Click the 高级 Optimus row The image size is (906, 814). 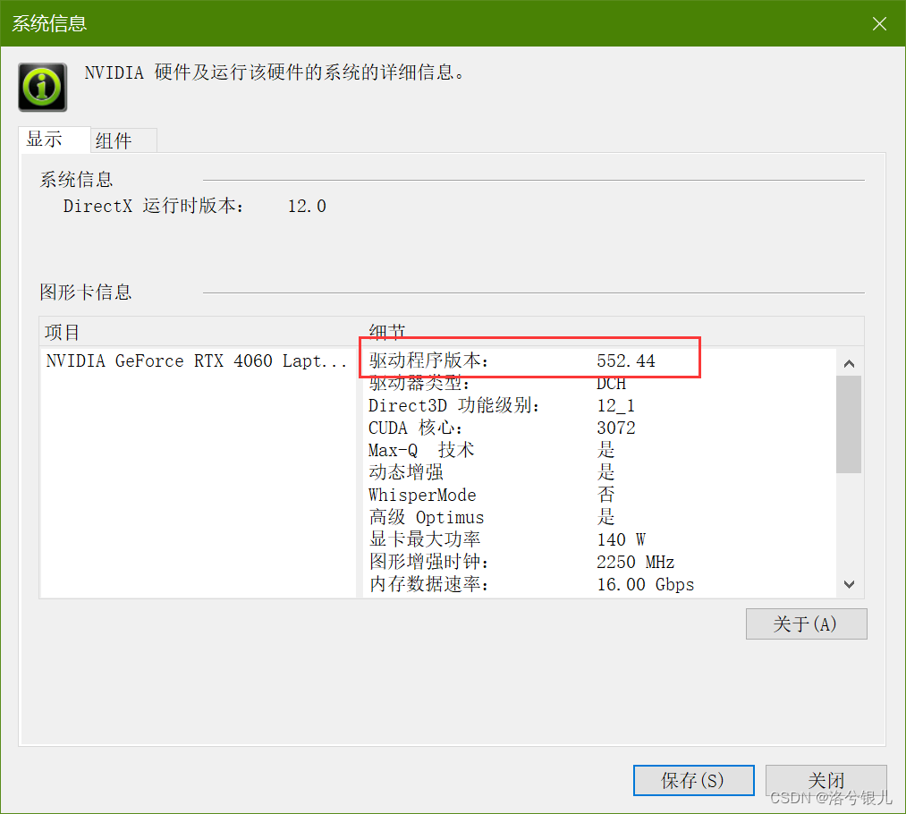[x=601, y=517]
